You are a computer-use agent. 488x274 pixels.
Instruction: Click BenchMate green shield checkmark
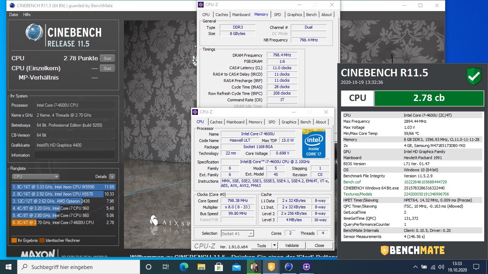coord(474,77)
